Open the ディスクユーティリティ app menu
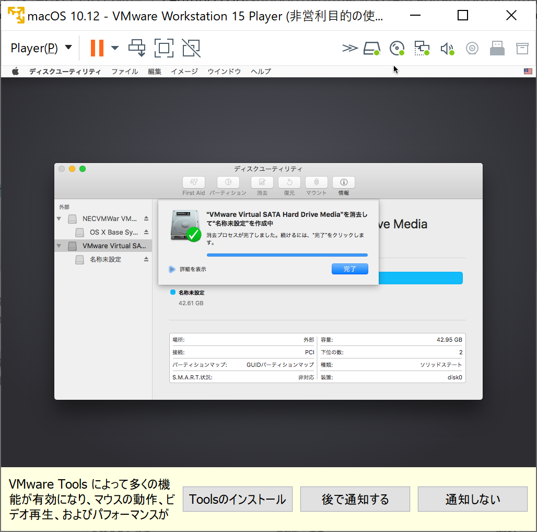Viewport: 537px width, 532px height. [65, 71]
